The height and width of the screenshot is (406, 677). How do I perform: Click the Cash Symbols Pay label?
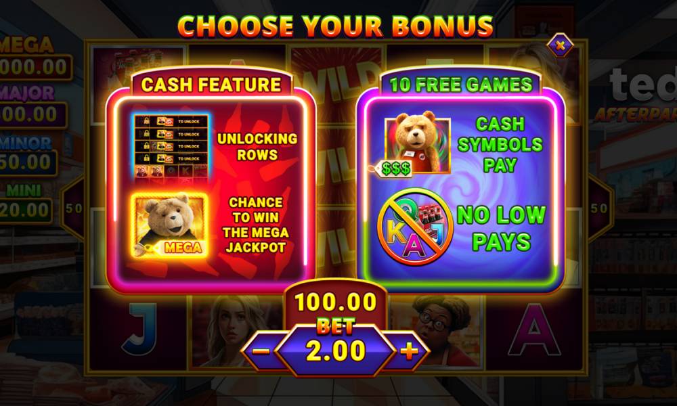(x=500, y=145)
